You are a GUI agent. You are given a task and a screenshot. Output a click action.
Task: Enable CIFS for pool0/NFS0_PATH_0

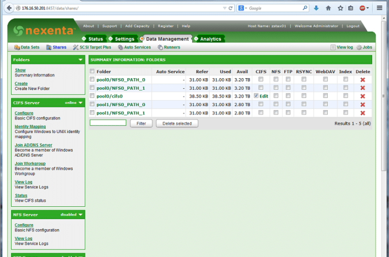(261, 79)
